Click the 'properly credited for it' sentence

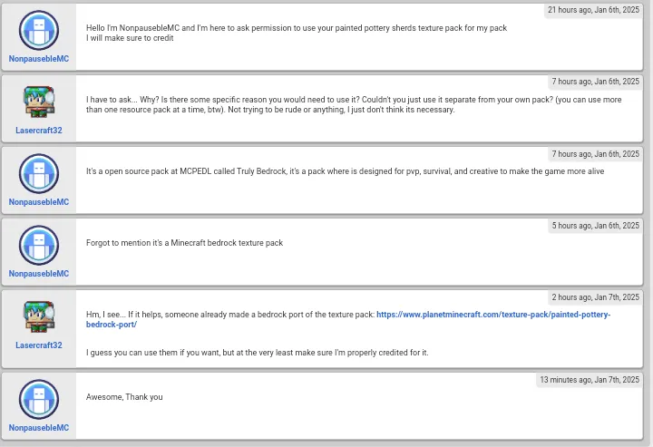258,353
